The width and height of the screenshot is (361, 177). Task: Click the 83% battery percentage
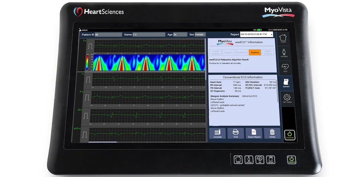coord(255,30)
